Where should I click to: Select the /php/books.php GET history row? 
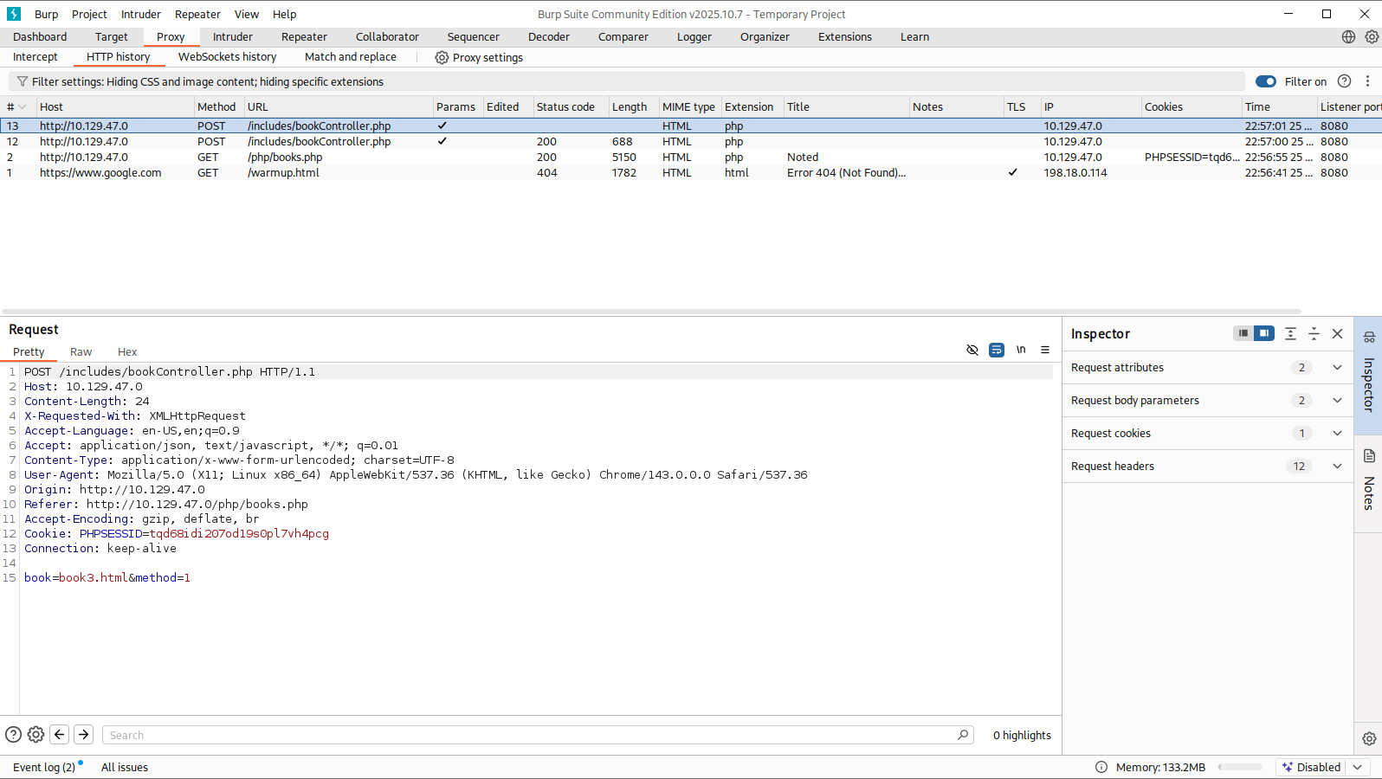[691, 158]
